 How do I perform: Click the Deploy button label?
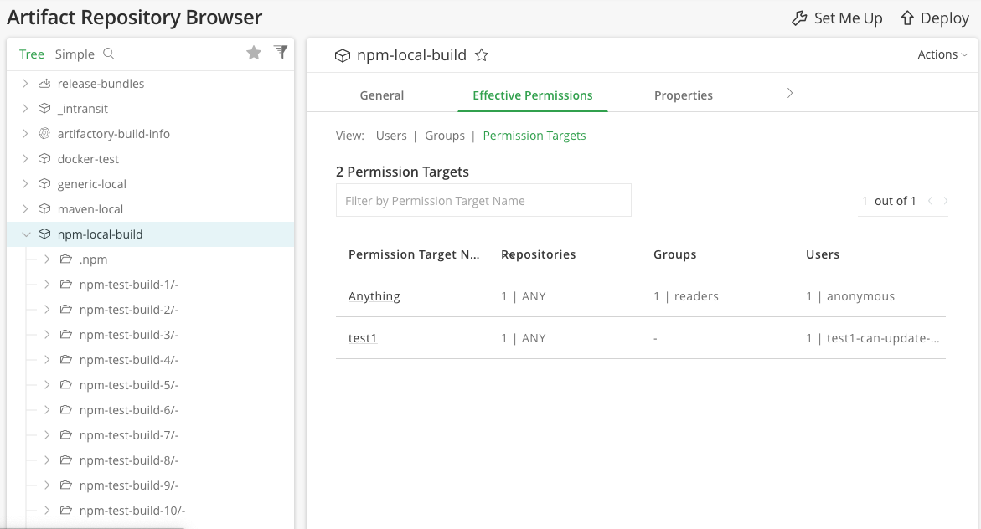point(944,18)
